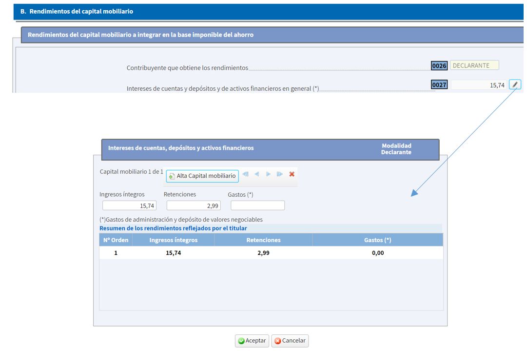Click the pencil edit icon beside field 0027

click(515, 84)
